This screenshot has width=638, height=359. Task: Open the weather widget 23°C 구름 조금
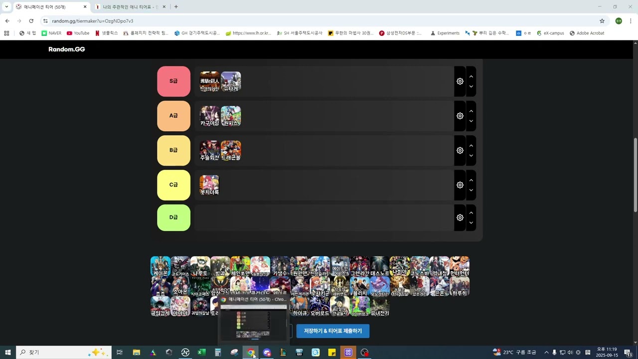[x=514, y=353]
